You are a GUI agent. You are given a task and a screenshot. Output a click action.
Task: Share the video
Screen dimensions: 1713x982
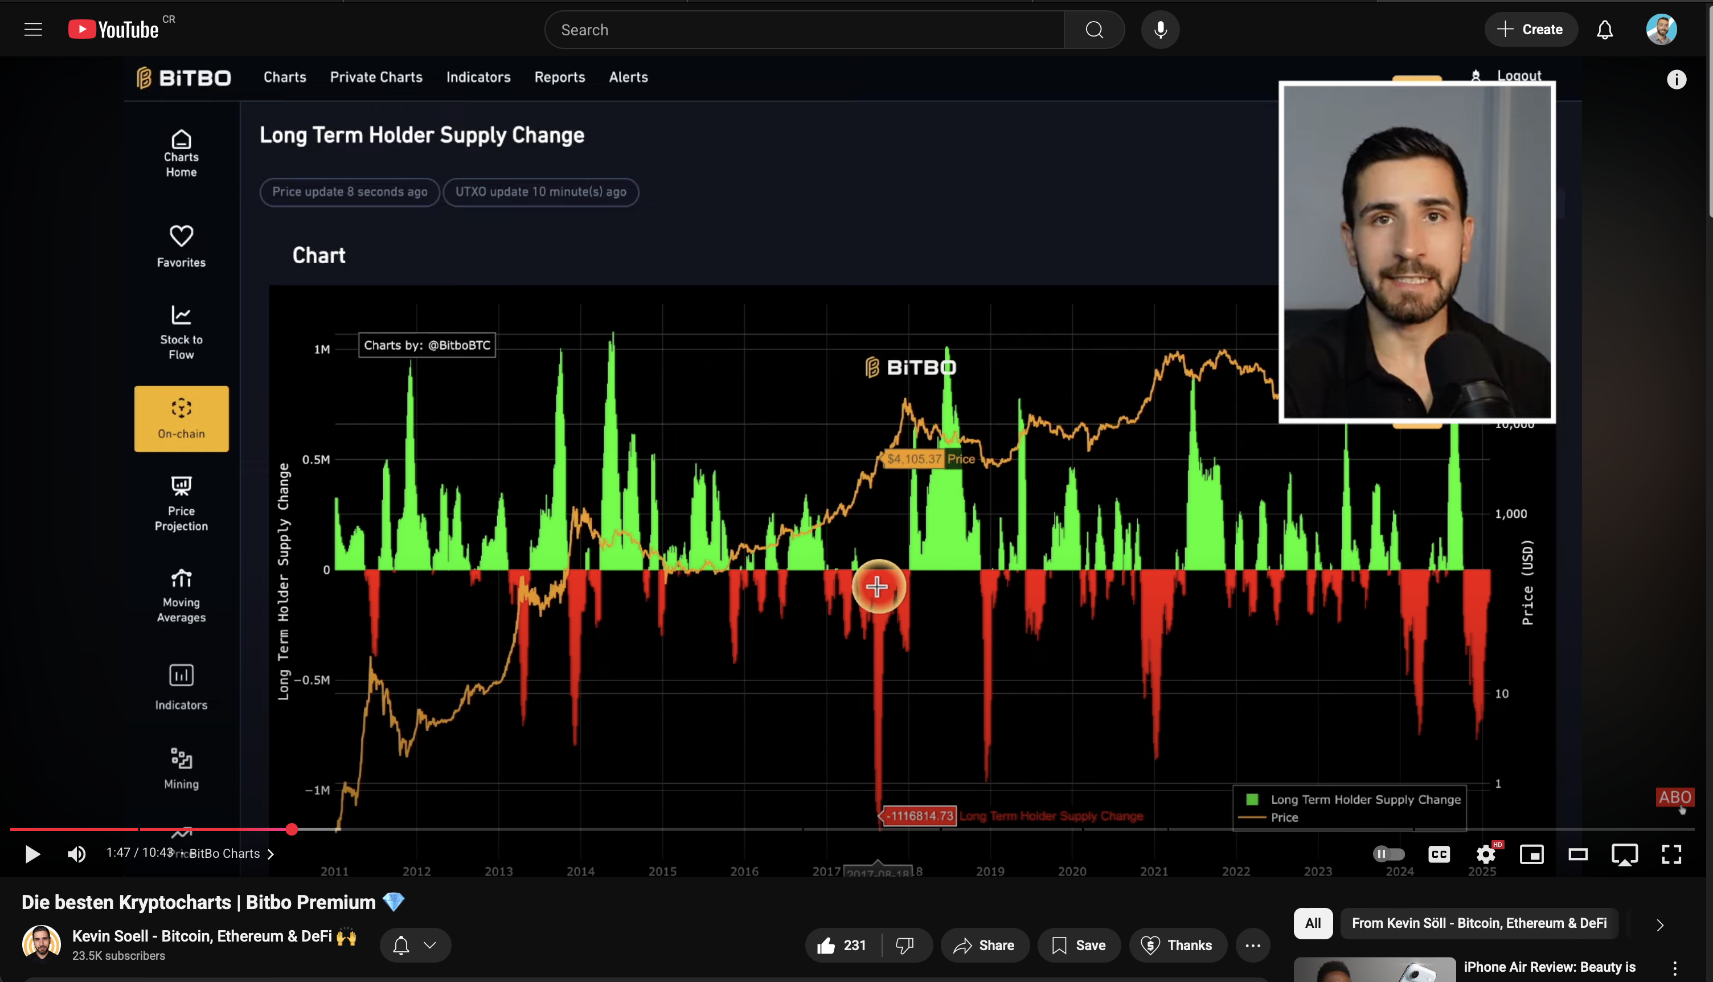(x=984, y=945)
